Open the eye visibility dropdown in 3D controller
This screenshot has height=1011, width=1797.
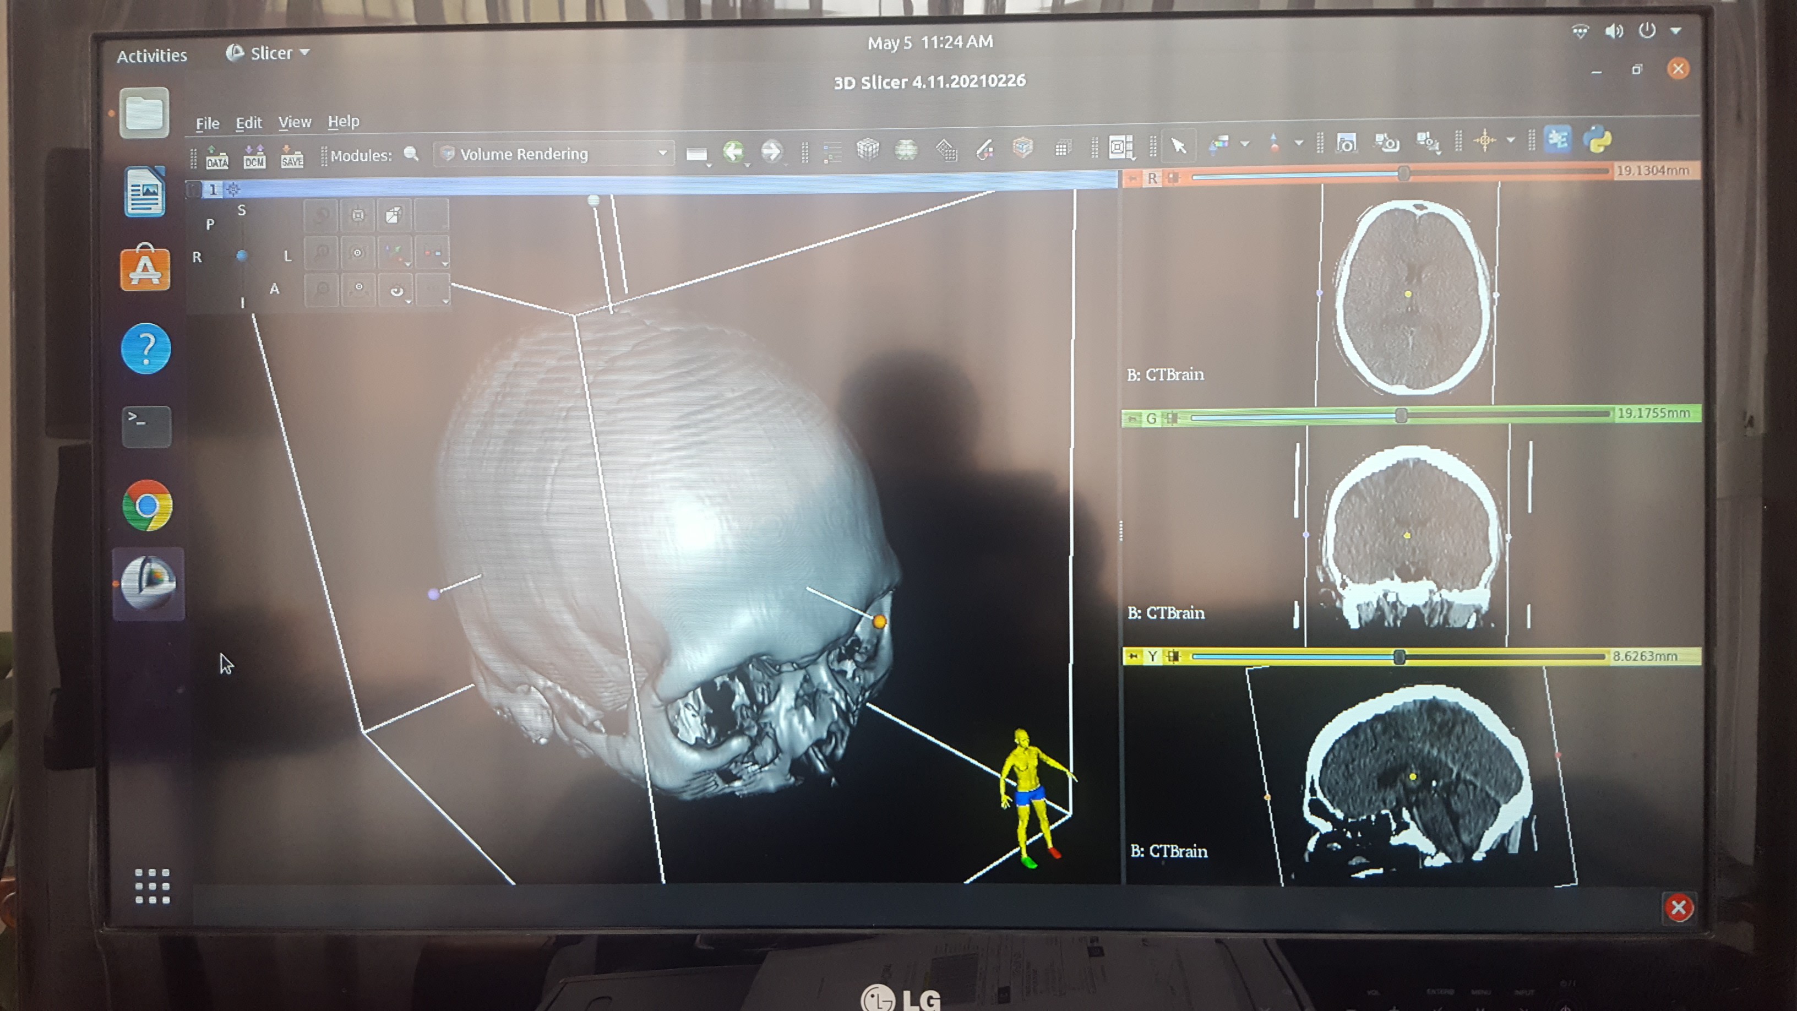pyautogui.click(x=396, y=290)
